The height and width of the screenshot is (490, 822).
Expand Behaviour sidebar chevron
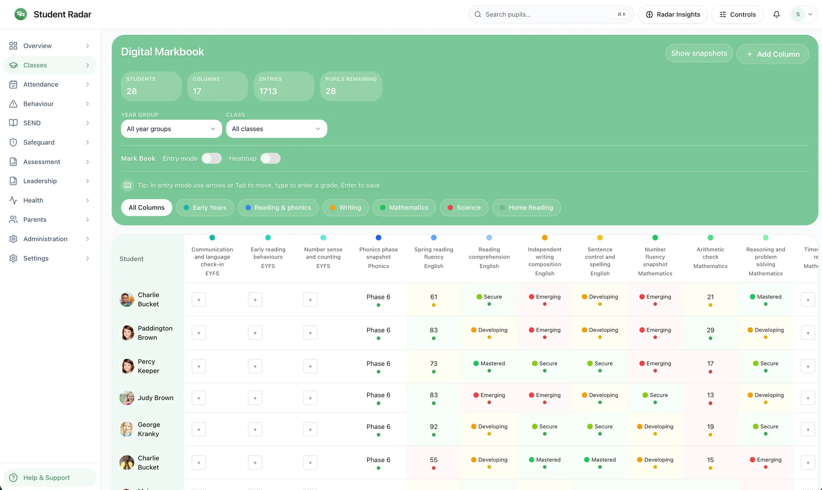(x=87, y=103)
